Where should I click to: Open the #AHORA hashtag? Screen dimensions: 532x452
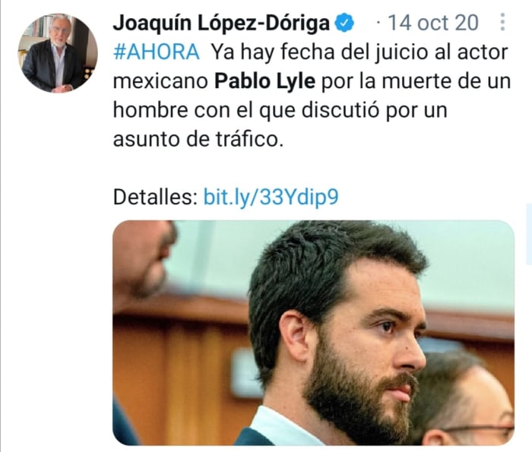157,52
